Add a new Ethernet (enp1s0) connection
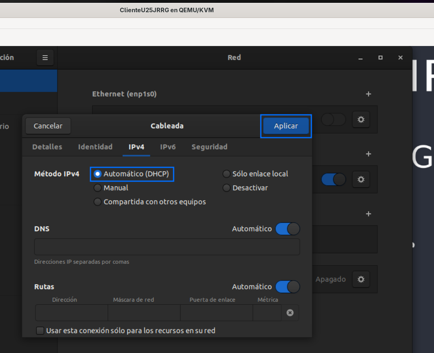This screenshot has width=434, height=353. [368, 94]
